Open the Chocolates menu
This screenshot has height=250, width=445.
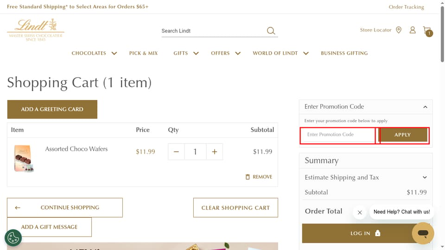click(89, 53)
